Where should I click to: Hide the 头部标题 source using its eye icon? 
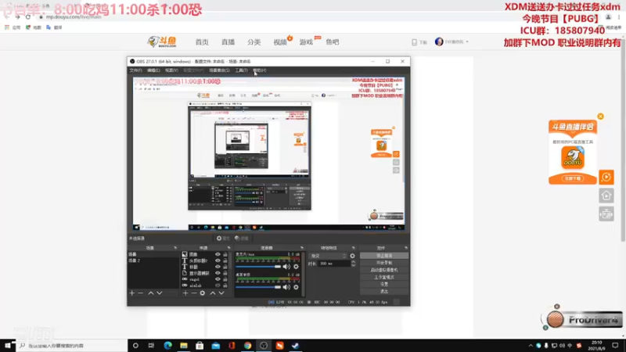pyautogui.click(x=218, y=260)
